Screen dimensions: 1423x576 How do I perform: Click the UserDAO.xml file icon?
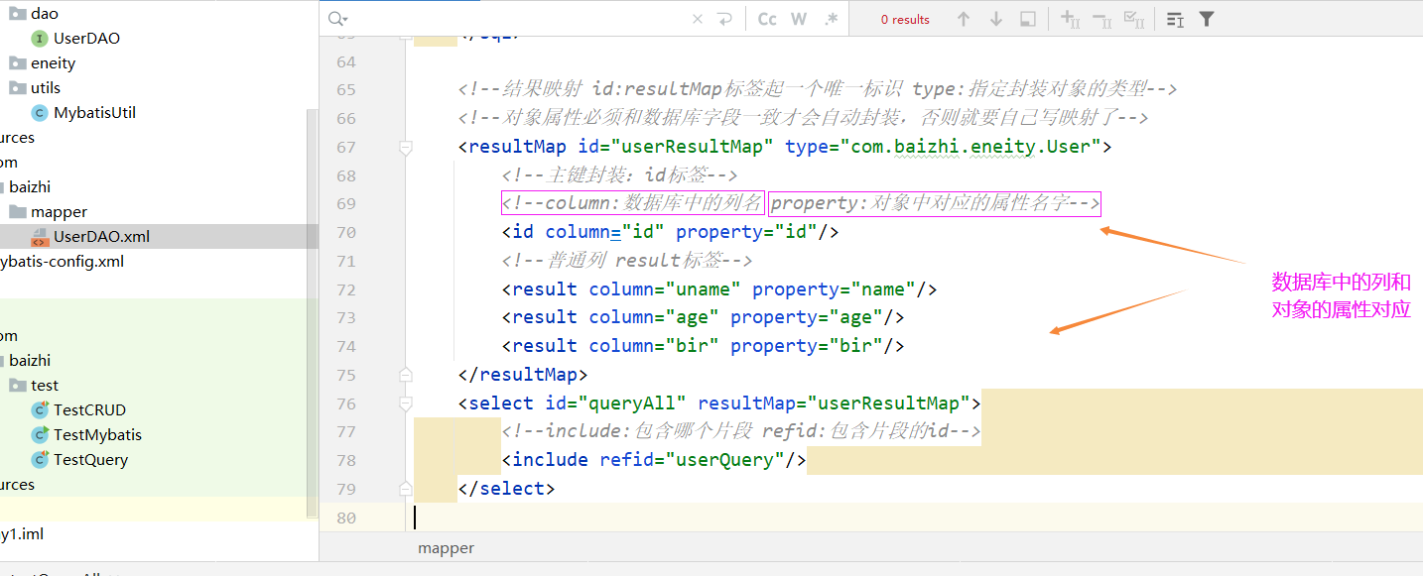pos(40,237)
